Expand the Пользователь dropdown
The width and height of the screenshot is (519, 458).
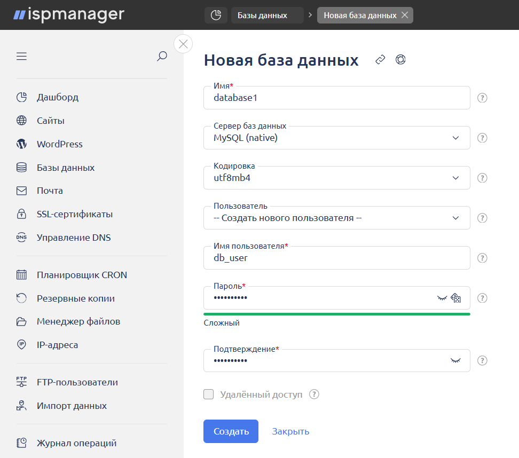[337, 218]
